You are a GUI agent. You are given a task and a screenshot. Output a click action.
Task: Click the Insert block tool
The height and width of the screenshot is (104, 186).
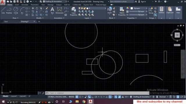(x=110, y=10)
